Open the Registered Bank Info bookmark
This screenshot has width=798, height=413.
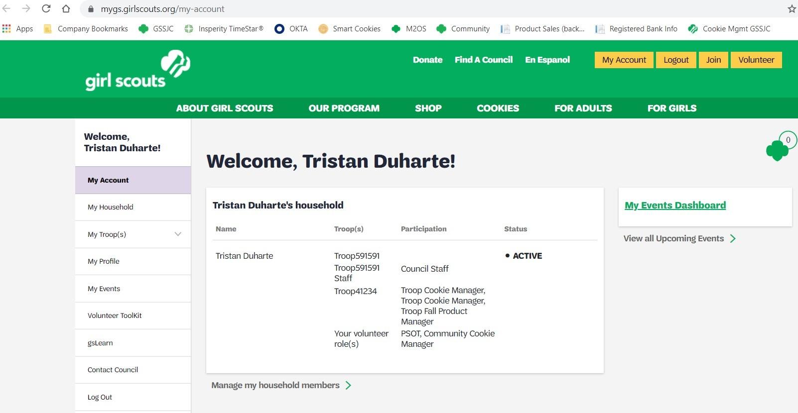636,29
